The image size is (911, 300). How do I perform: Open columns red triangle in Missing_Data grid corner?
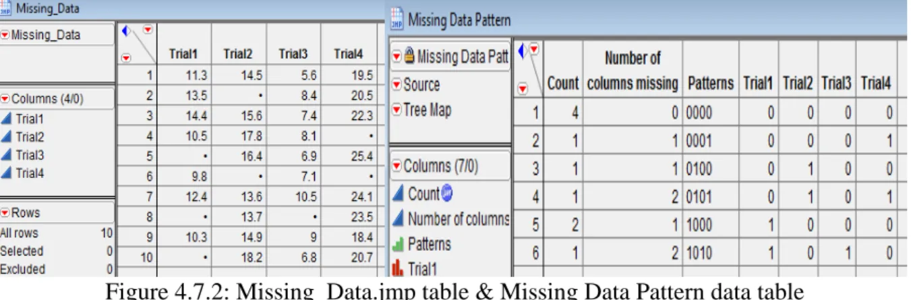[x=147, y=30]
